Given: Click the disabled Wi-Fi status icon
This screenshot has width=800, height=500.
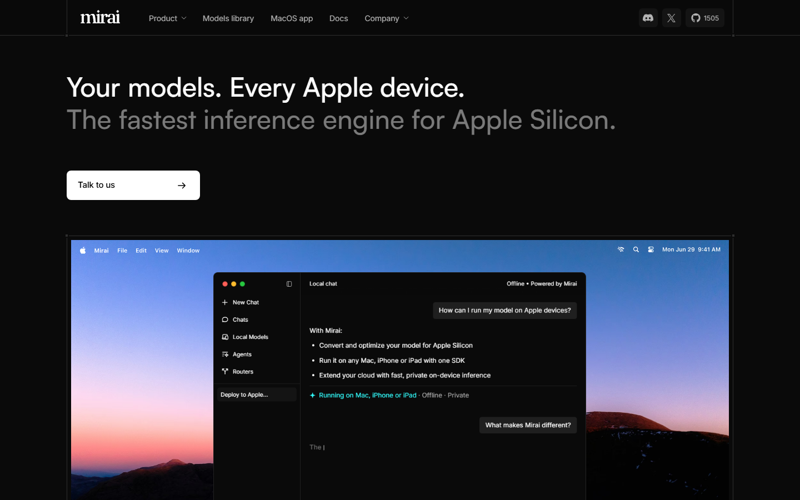Looking at the screenshot, I should (x=621, y=249).
